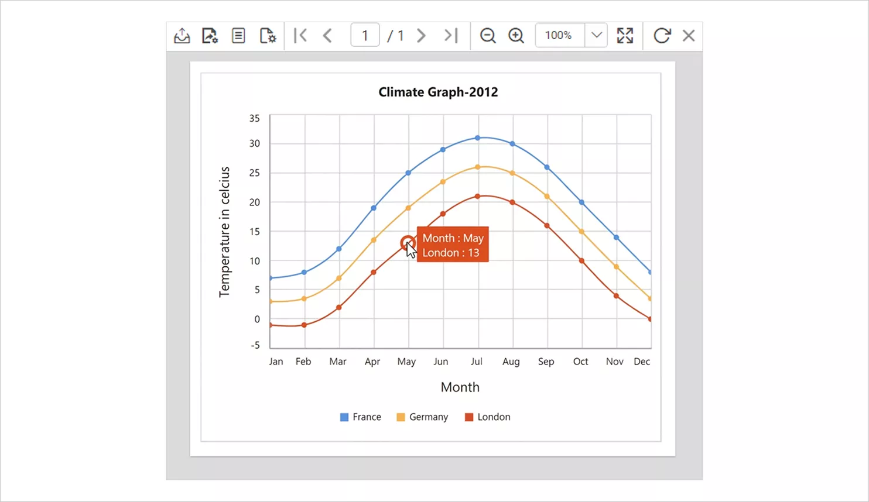Image resolution: width=869 pixels, height=502 pixels.
Task: Open the image export settings icon
Action: 210,35
